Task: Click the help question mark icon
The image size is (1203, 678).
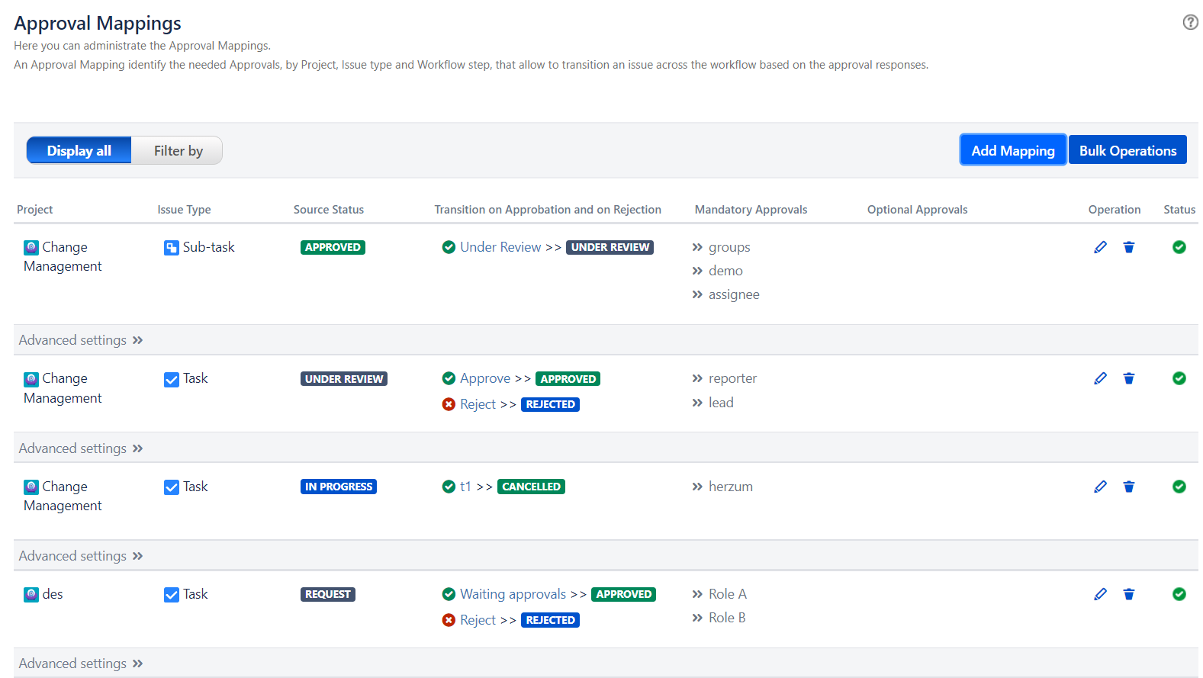Action: 1189,22
